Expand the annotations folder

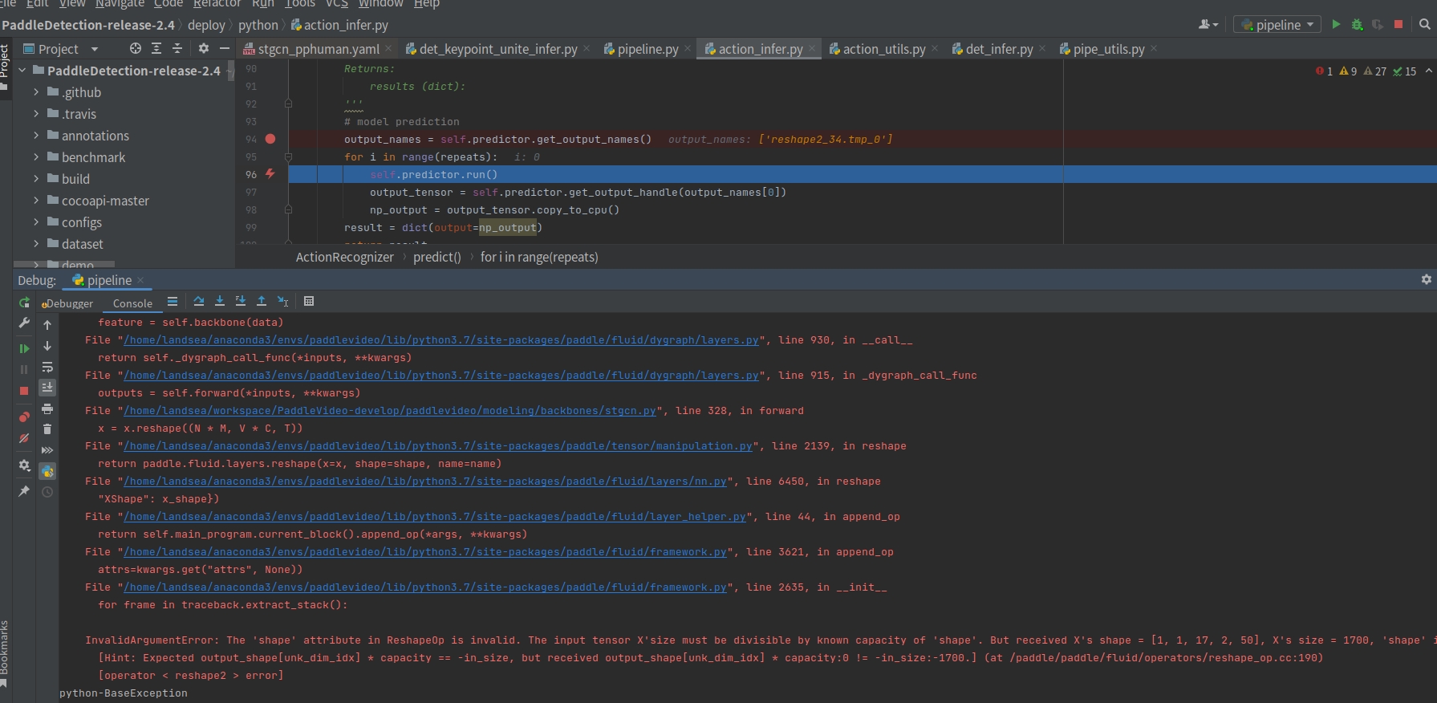click(36, 136)
